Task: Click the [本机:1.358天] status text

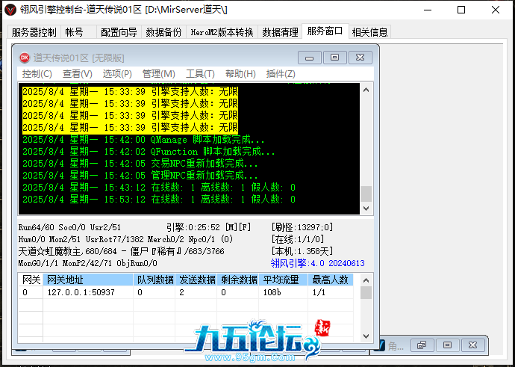Action: [302, 252]
